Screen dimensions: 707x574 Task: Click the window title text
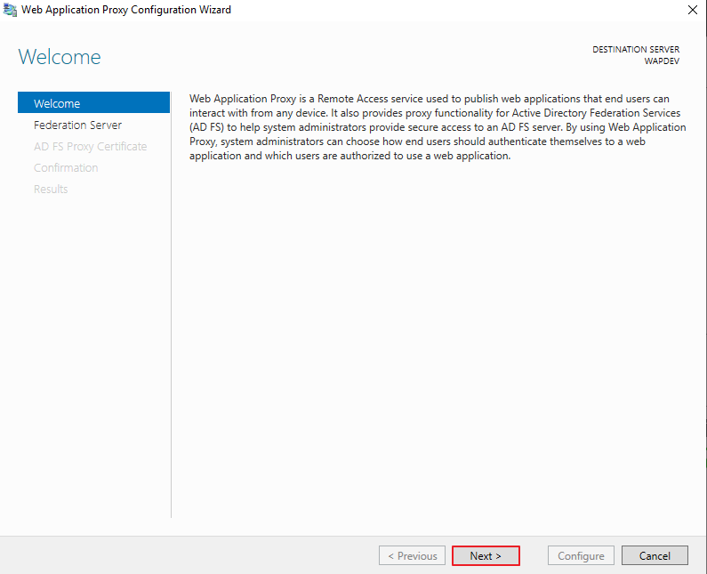click(126, 10)
